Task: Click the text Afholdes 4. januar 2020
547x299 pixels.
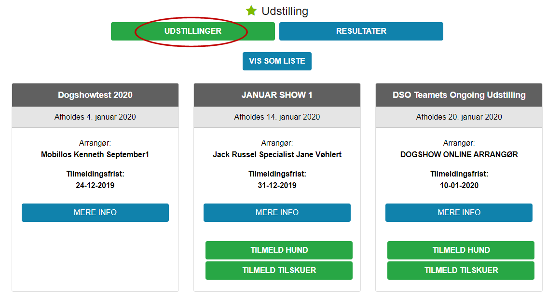Action: point(95,117)
